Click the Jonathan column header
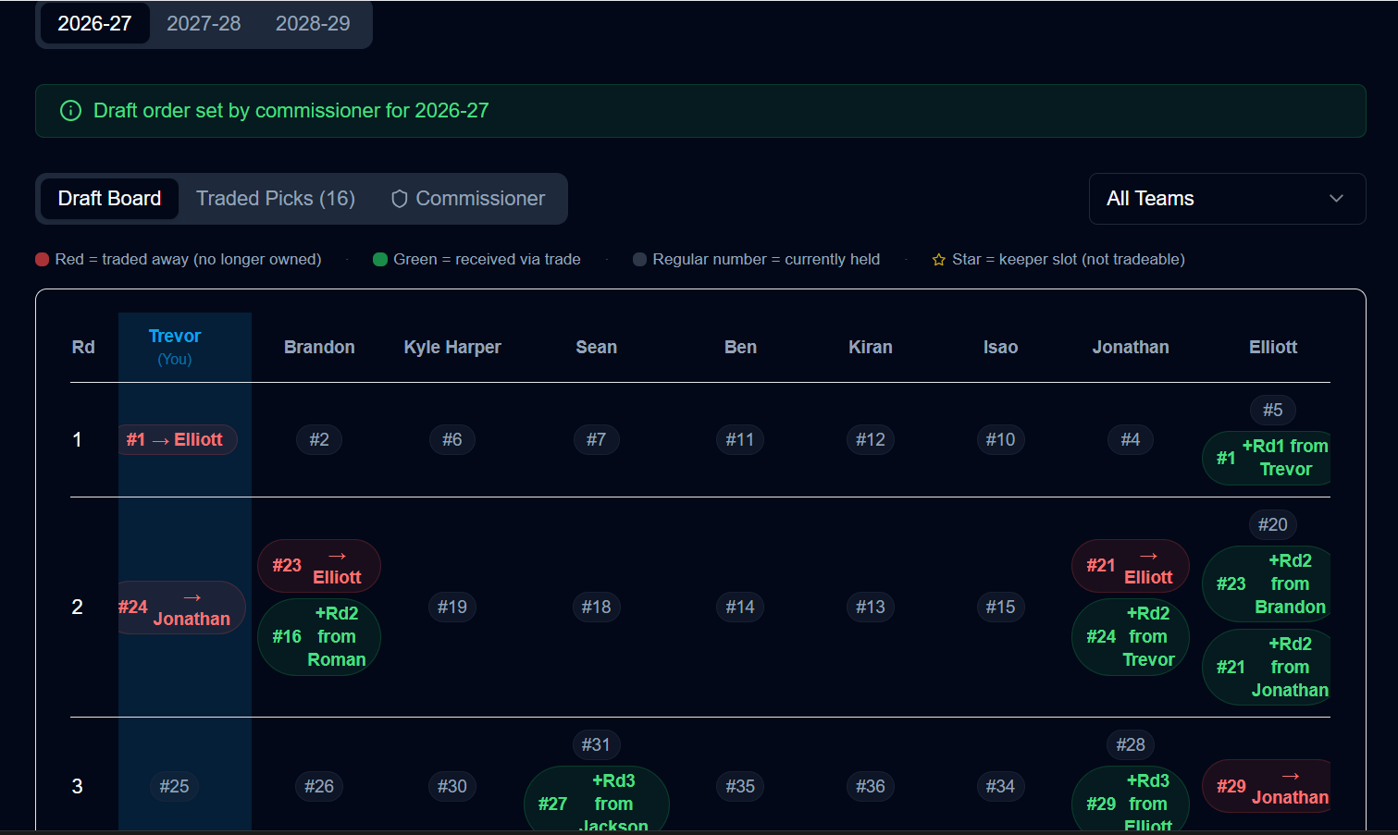The image size is (1398, 835). pos(1131,347)
